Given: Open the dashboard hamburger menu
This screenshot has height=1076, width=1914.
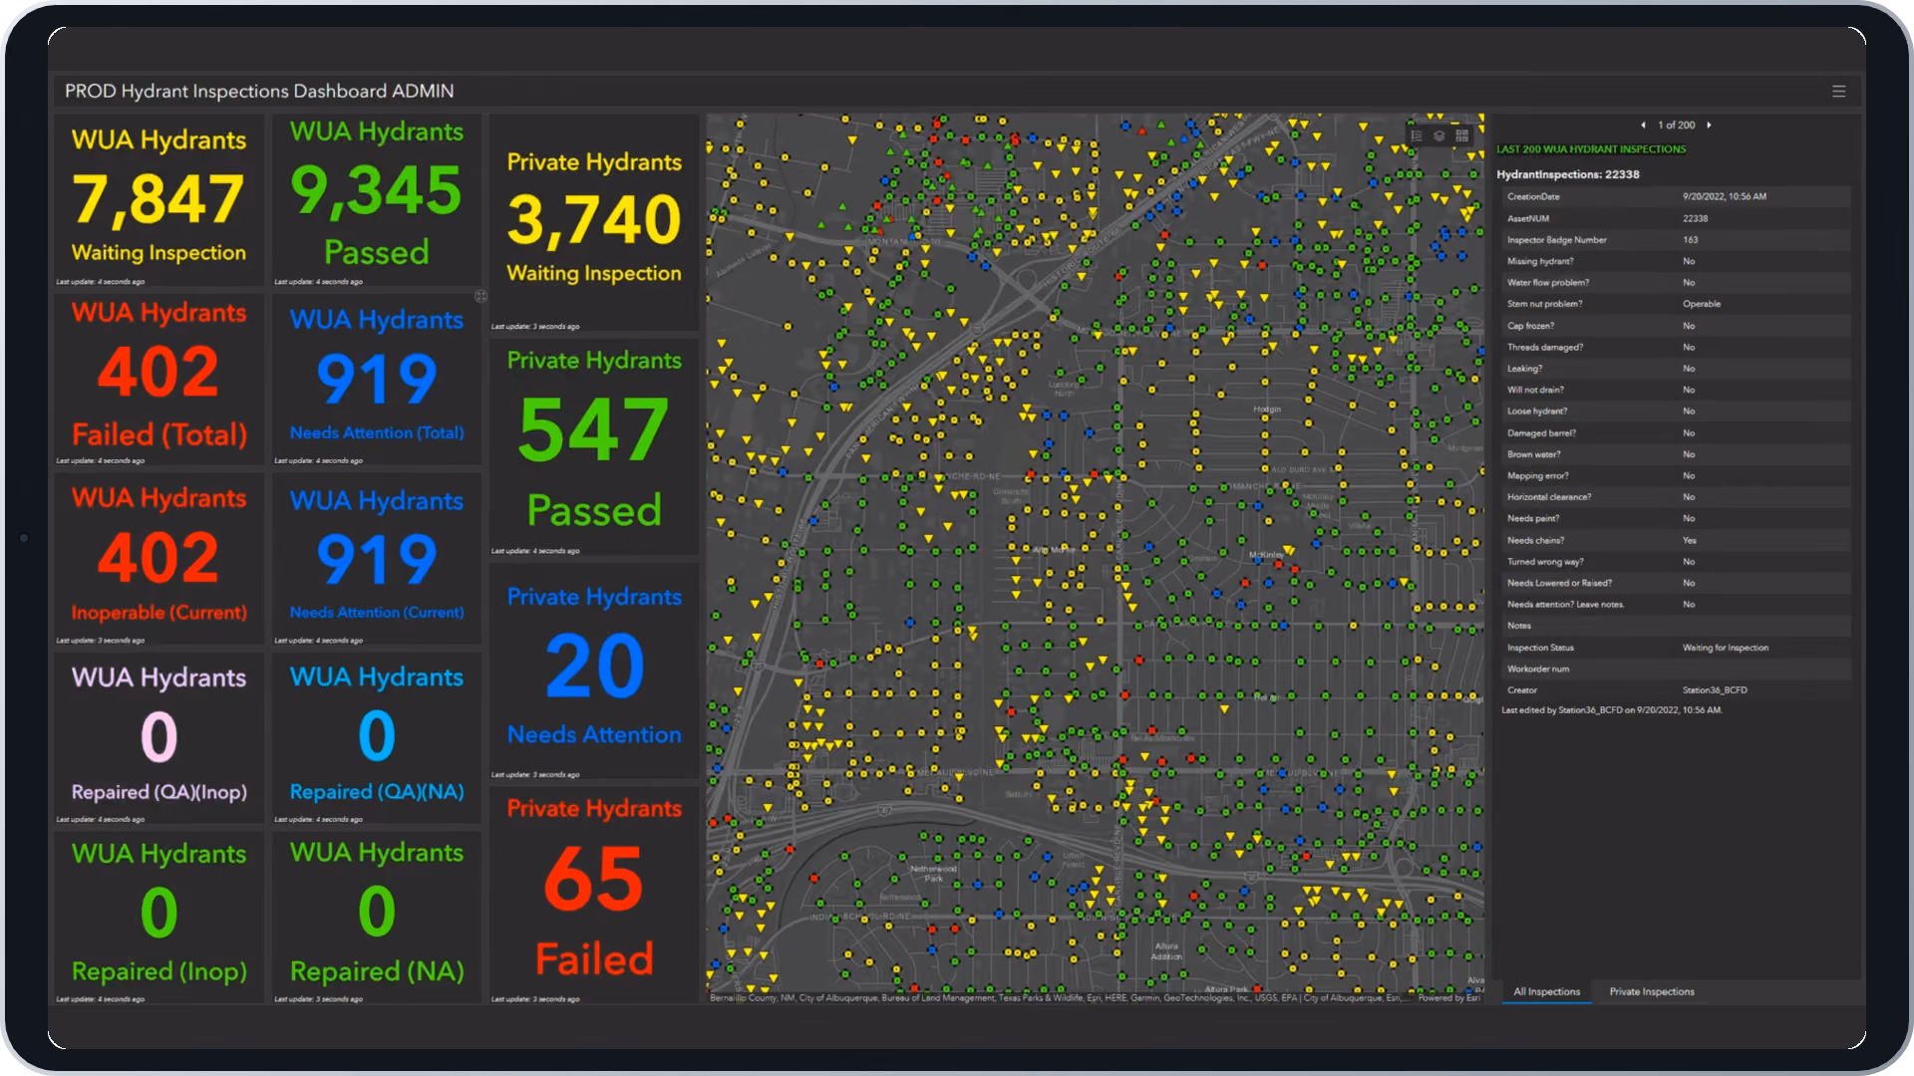Looking at the screenshot, I should (1838, 91).
